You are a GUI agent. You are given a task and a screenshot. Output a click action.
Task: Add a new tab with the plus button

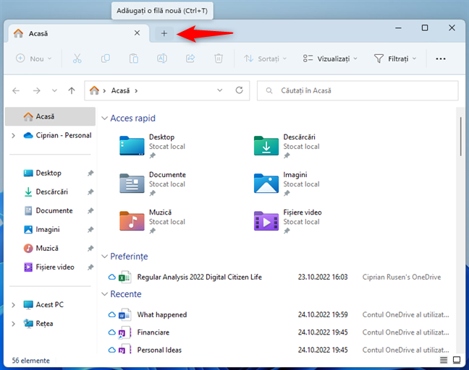(x=164, y=33)
